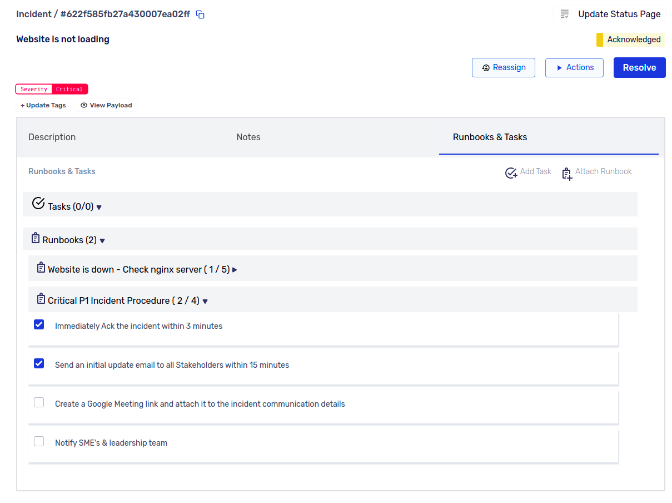Click the Acknowledged status badge text

634,40
